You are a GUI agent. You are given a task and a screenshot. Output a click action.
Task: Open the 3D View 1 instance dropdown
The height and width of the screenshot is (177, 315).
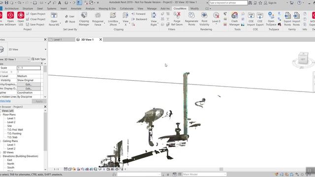coord(29,59)
